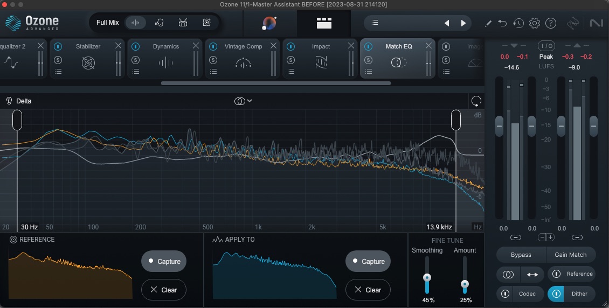Toggle the I/O meter switch
Screen dimensions: 609x308
point(546,46)
